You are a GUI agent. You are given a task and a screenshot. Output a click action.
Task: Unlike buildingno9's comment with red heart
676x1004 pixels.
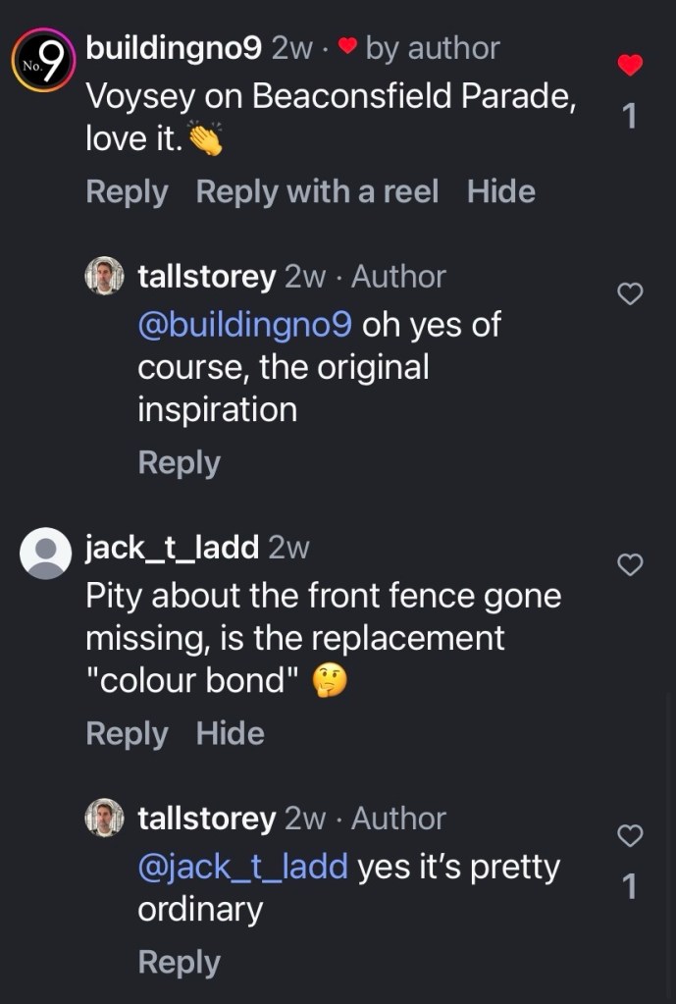630,66
